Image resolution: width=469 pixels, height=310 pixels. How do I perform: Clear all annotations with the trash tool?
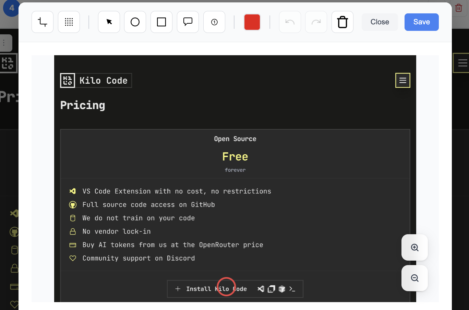(x=342, y=22)
